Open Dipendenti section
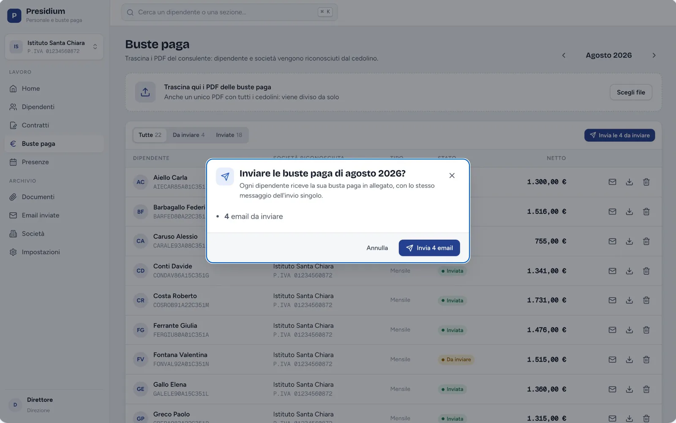The width and height of the screenshot is (676, 423). (54, 107)
